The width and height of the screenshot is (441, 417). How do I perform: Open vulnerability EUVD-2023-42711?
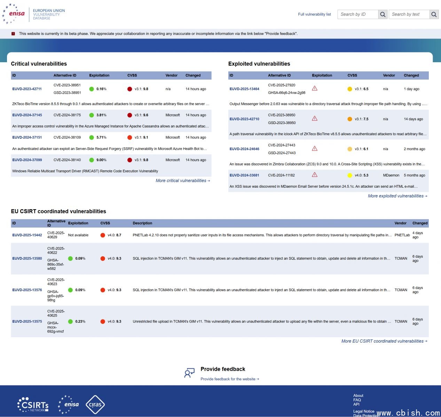(27, 89)
